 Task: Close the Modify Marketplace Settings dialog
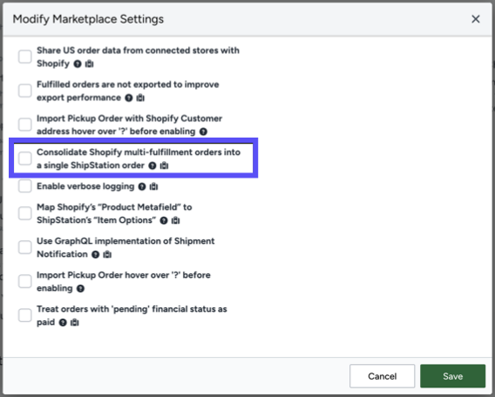pos(476,19)
